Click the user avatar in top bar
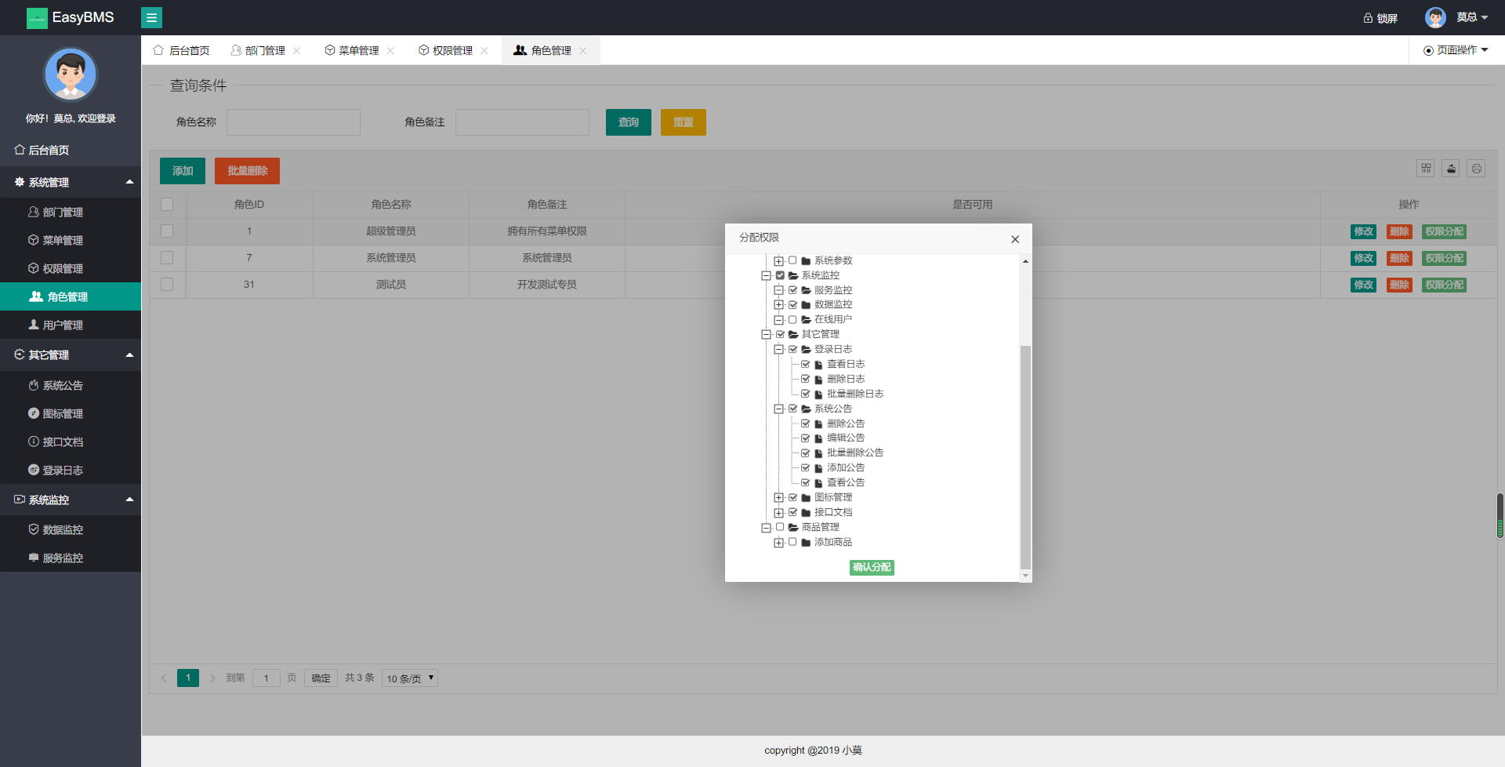The height and width of the screenshot is (767, 1505). coord(1435,17)
